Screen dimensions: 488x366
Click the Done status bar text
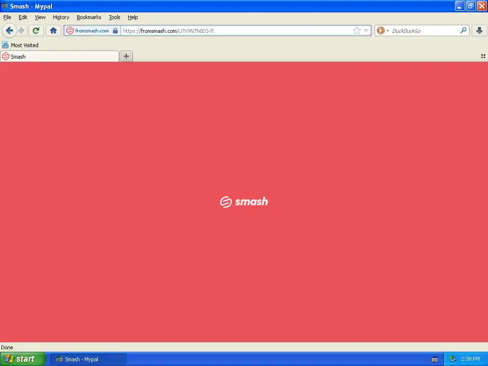pyautogui.click(x=7, y=347)
